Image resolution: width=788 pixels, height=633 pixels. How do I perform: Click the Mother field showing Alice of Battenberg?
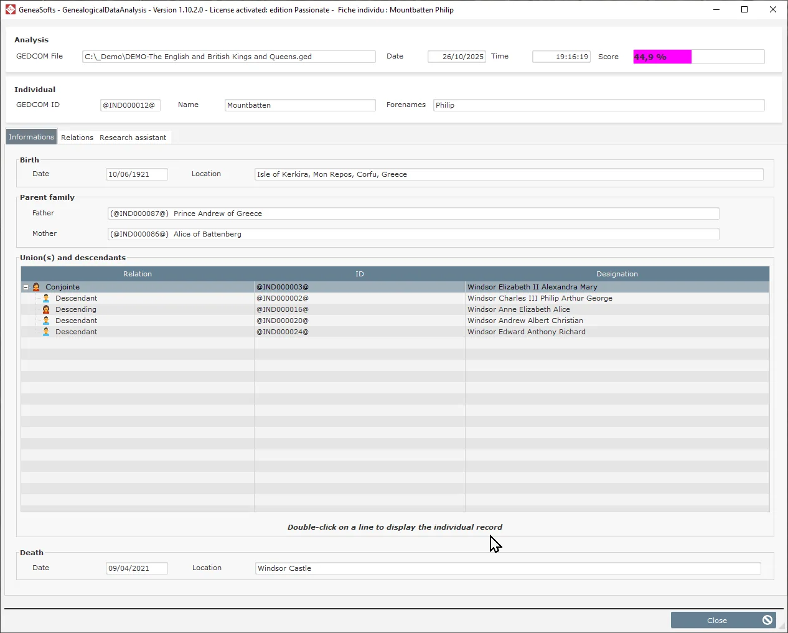pyautogui.click(x=413, y=234)
